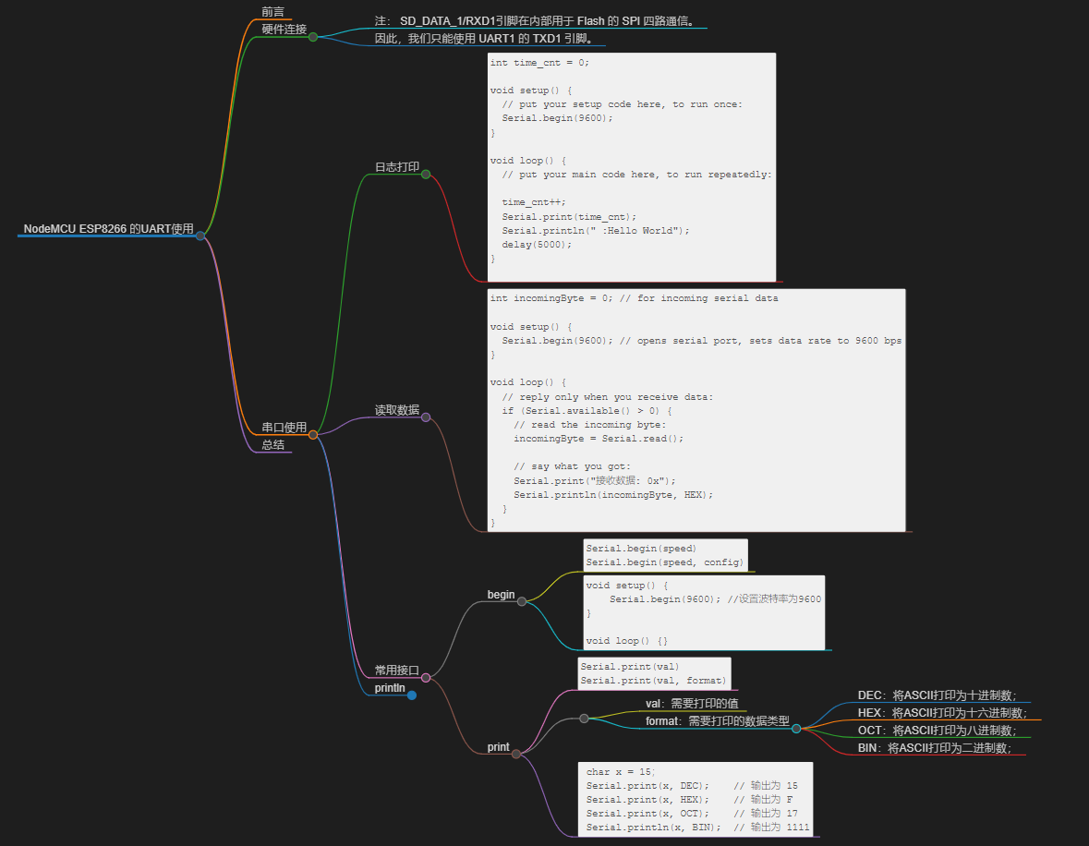Collapse the format node circle

coord(796,729)
